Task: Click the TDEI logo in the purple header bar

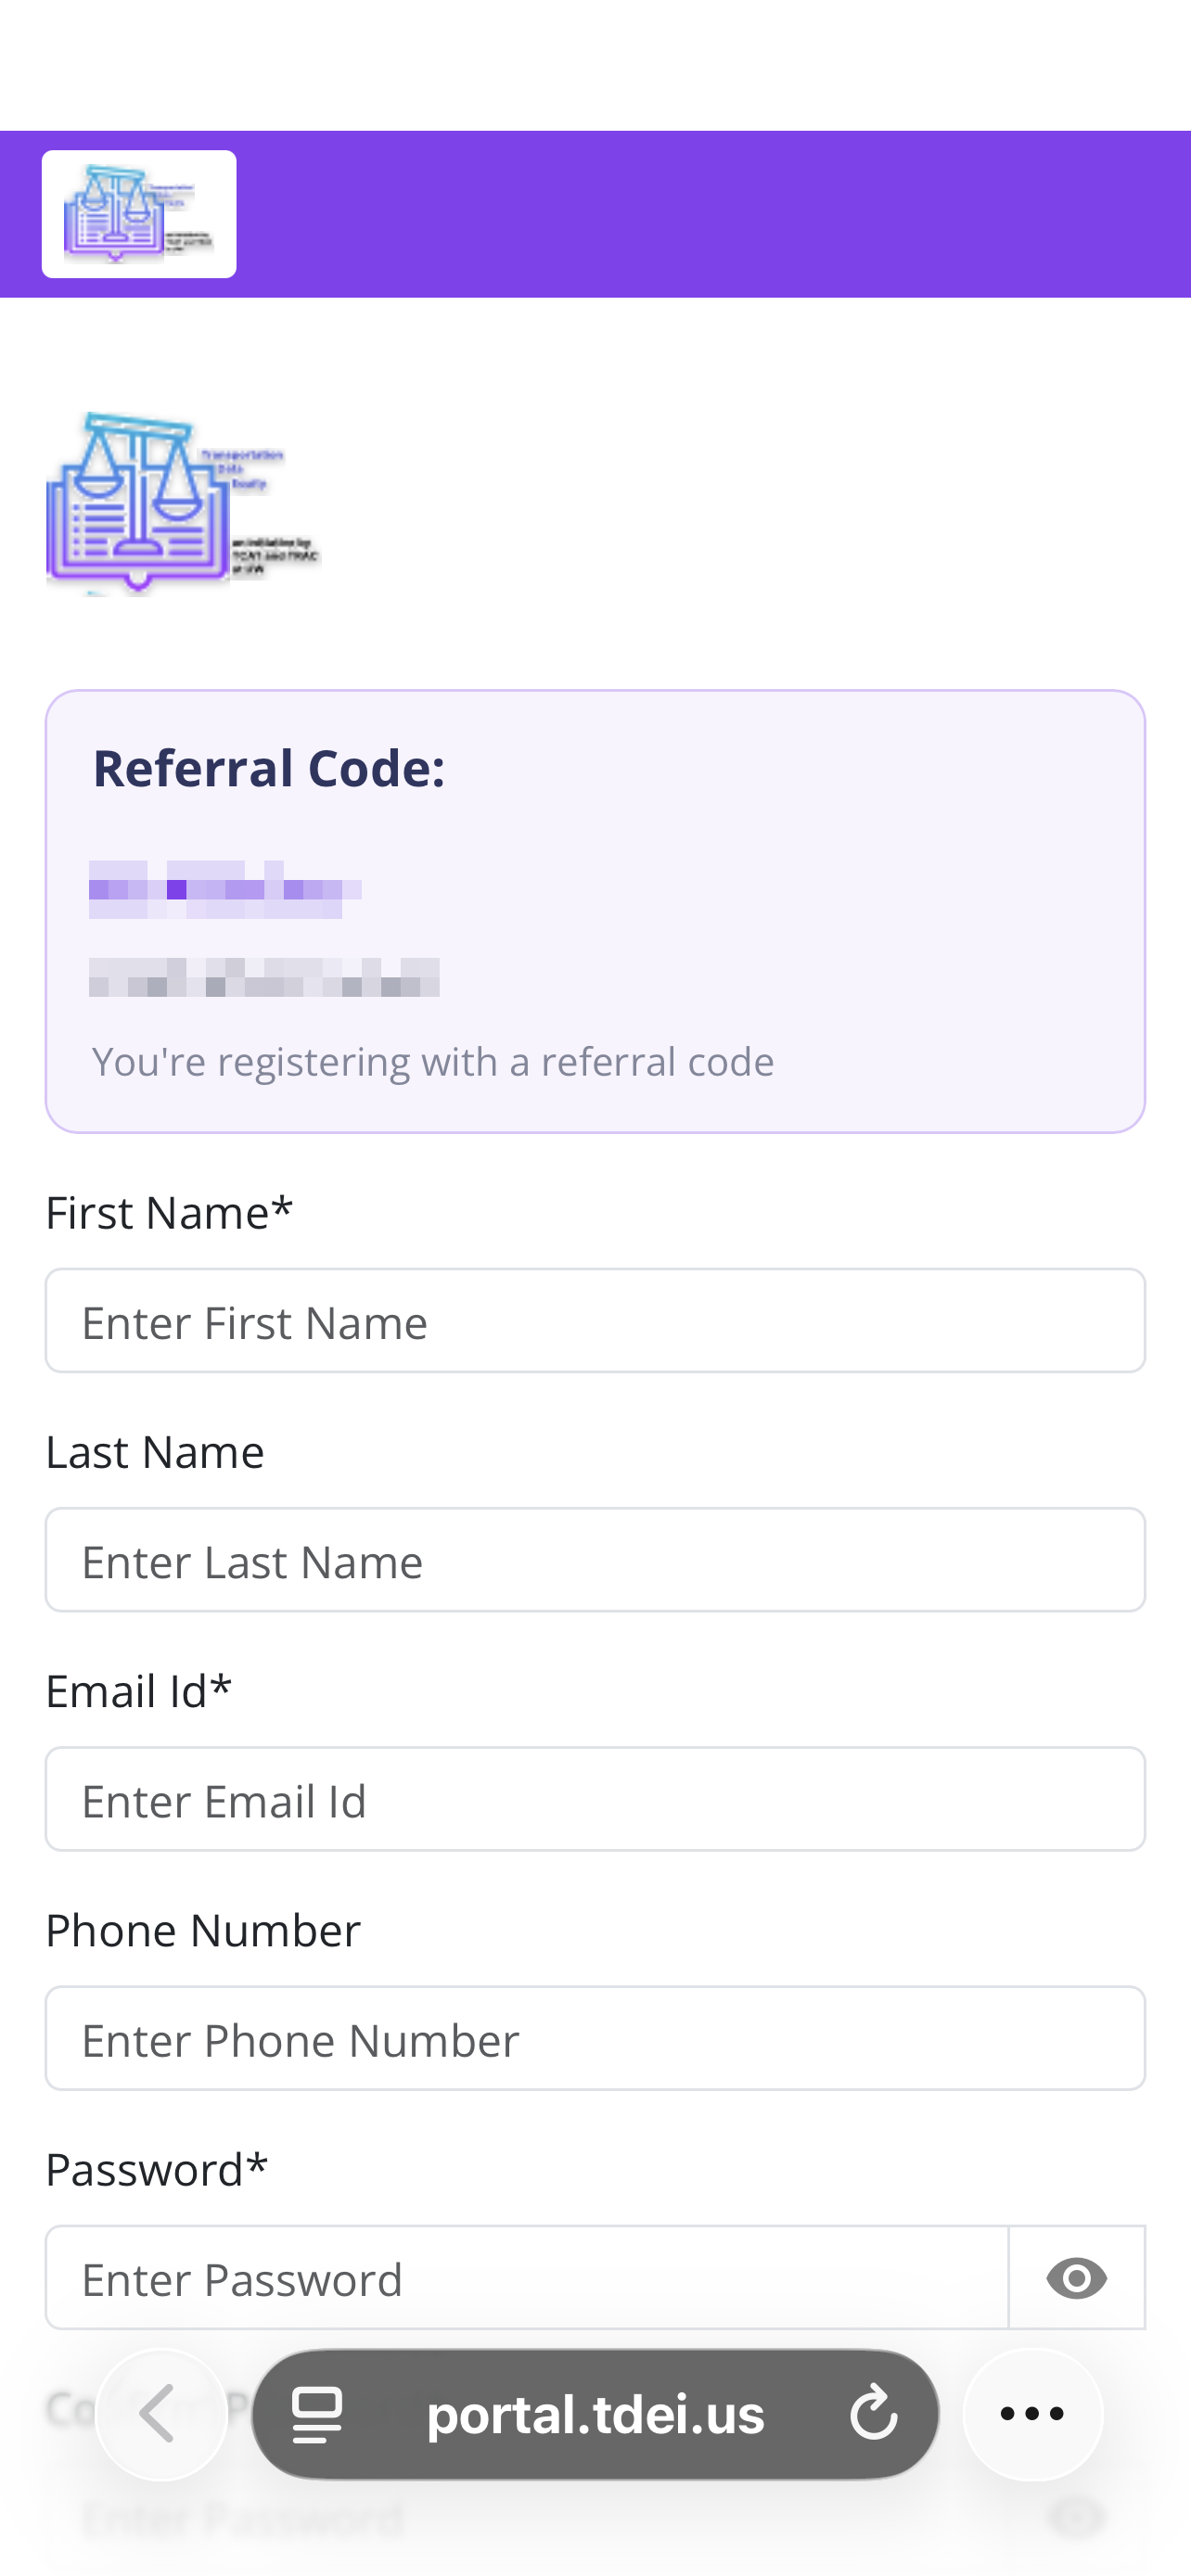Action: click(138, 212)
